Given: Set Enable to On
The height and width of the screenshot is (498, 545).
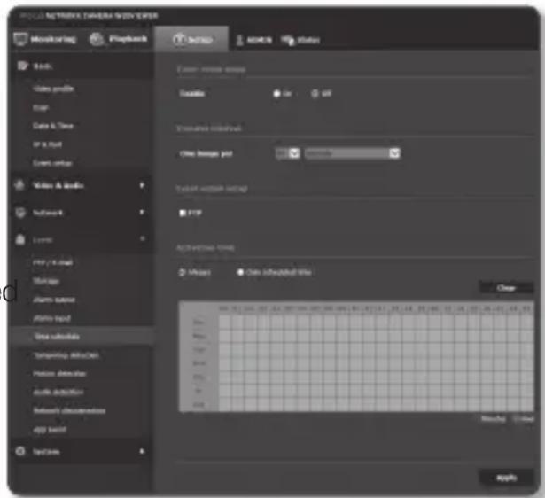Looking at the screenshot, I should (276, 93).
